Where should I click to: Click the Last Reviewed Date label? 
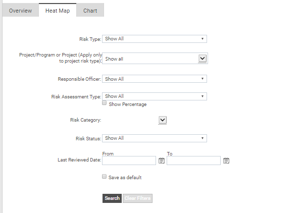click(x=80, y=160)
